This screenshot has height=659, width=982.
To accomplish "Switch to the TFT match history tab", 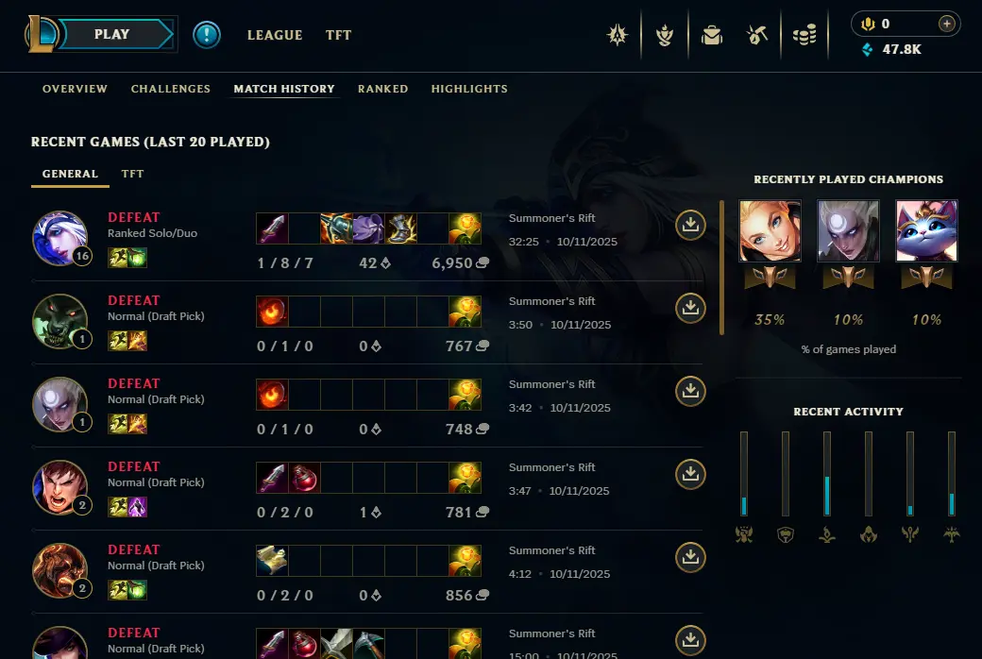I will pyautogui.click(x=132, y=174).
